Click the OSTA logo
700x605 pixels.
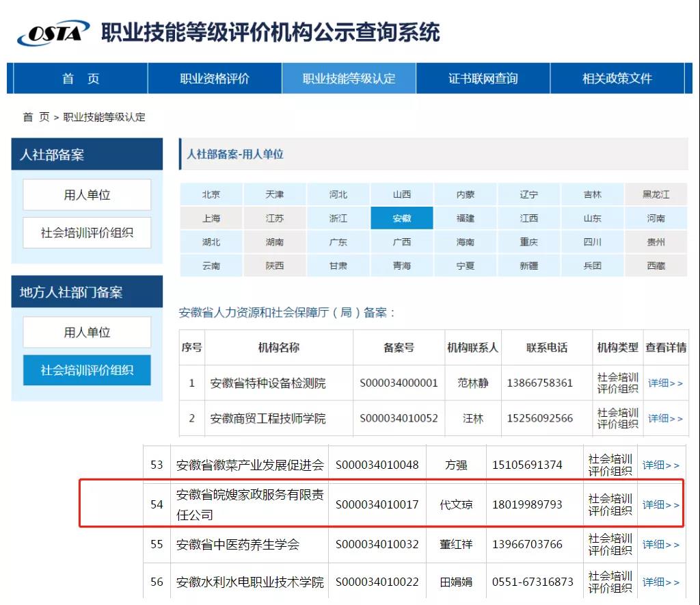(53, 33)
